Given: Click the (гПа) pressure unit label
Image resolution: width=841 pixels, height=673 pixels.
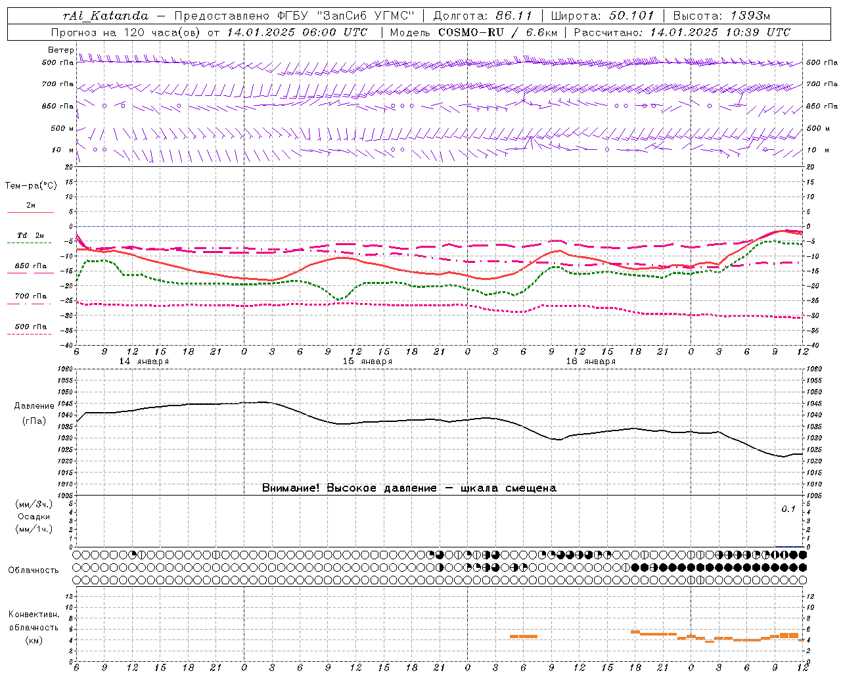Looking at the screenshot, I should click(x=34, y=421).
